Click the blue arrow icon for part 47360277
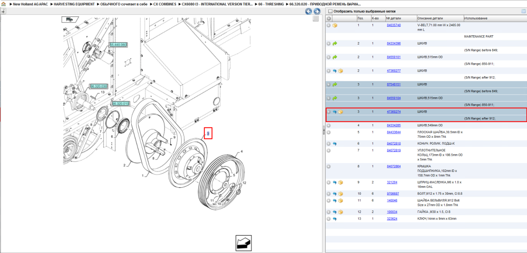 tap(335, 71)
